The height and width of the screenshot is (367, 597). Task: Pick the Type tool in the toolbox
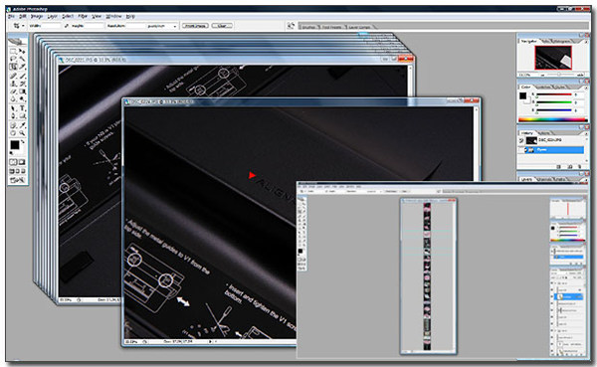[23, 108]
